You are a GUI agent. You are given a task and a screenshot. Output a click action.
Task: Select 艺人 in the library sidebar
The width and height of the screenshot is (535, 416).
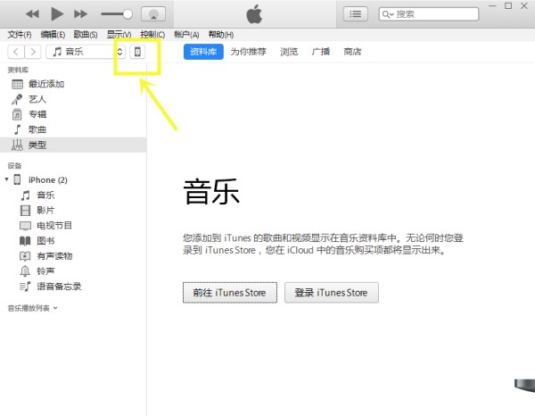(73, 99)
